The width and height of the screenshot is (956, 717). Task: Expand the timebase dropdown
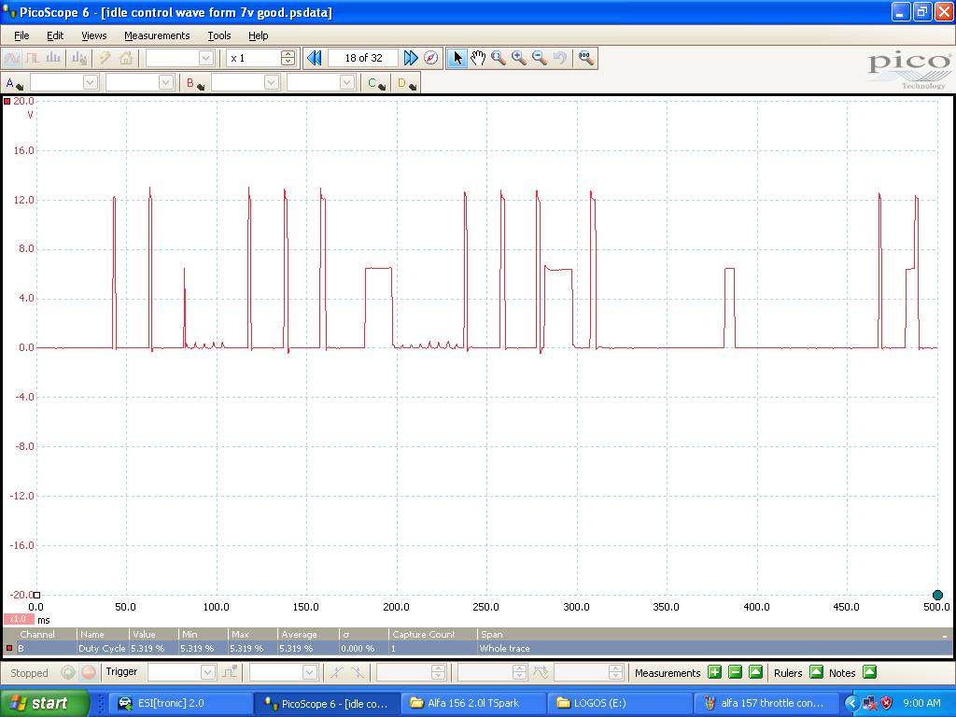[206, 58]
